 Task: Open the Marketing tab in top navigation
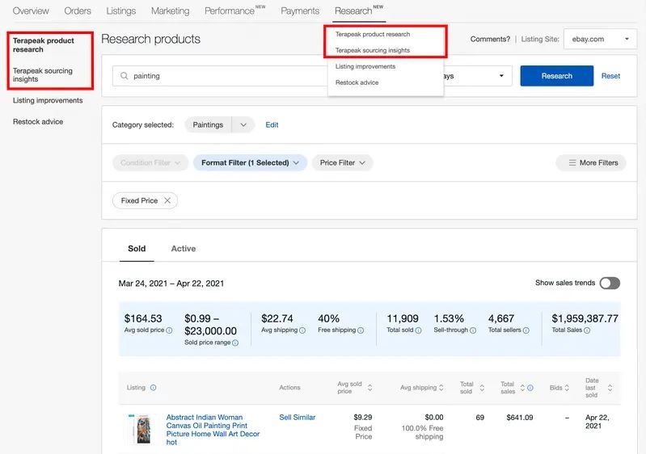coord(170,11)
